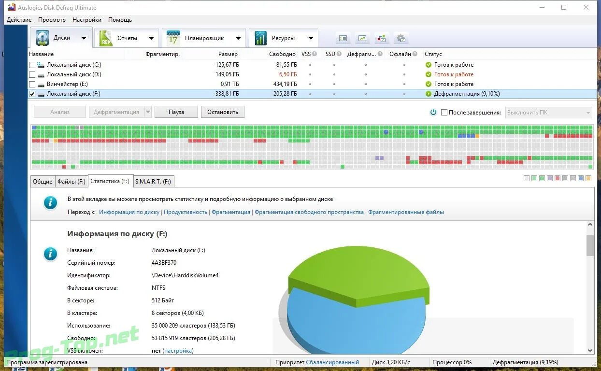The image size is (601, 371).
Task: Select the Статистика (F:) tab
Action: (110, 181)
